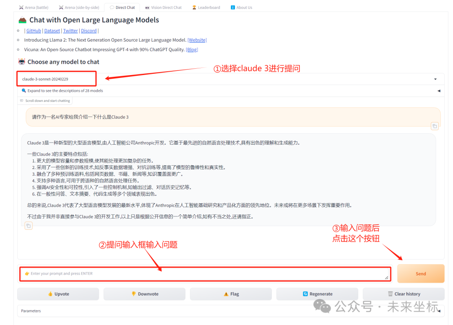Click the speech bubble icon on Direct Chat
453x325 pixels.
point(112,8)
